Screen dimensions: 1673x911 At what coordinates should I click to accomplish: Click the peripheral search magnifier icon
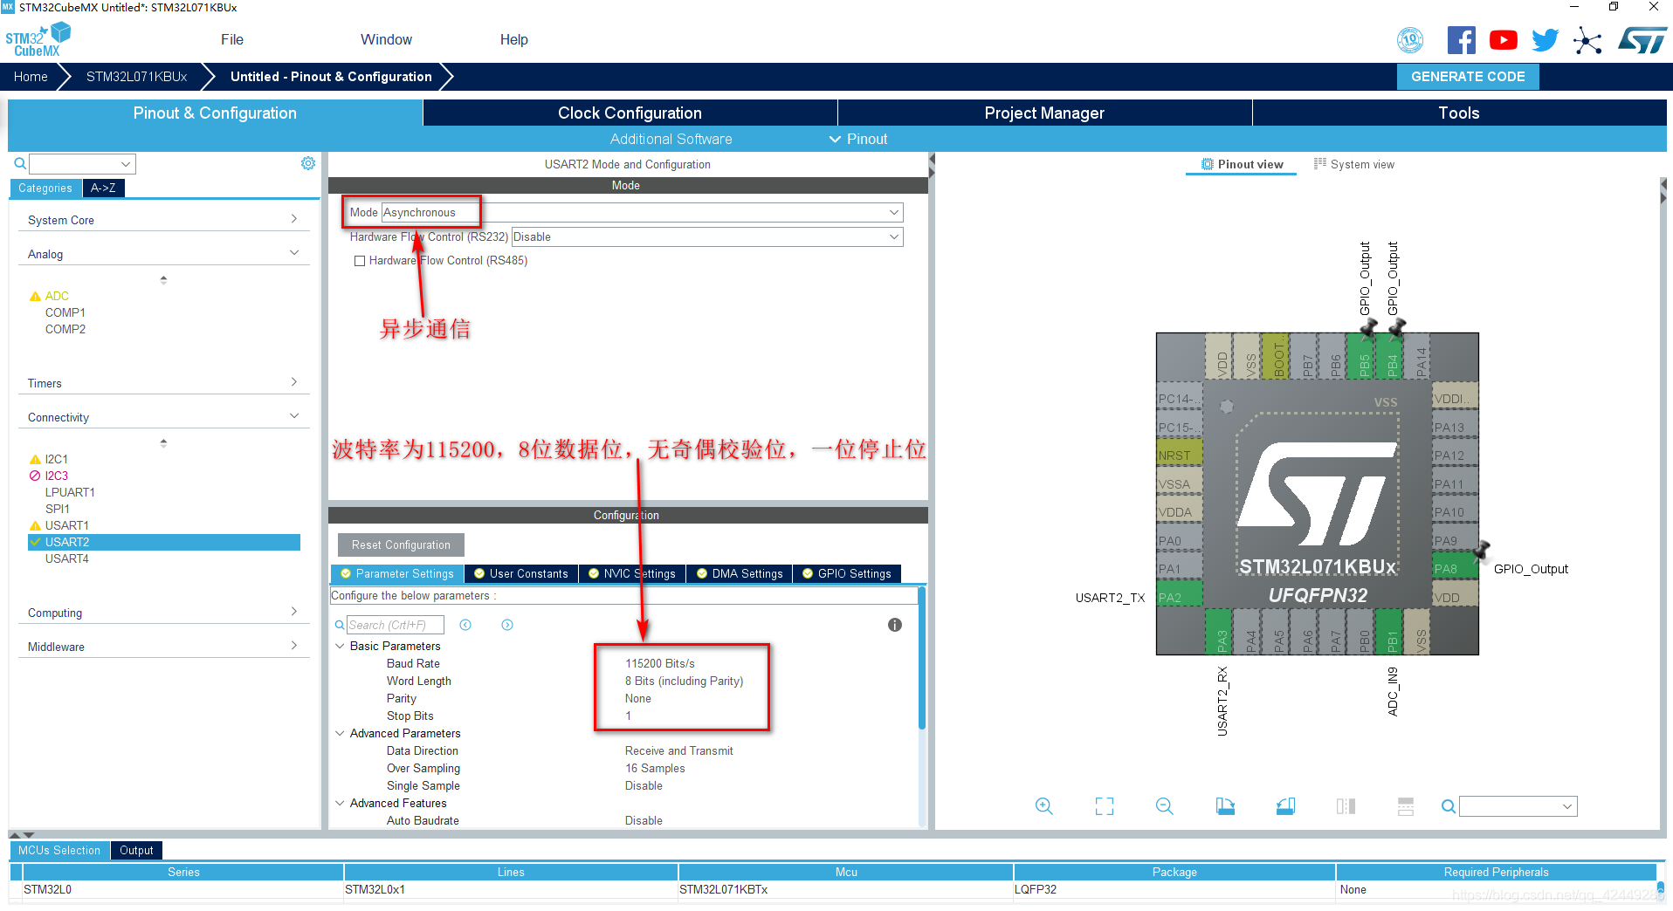pos(19,163)
